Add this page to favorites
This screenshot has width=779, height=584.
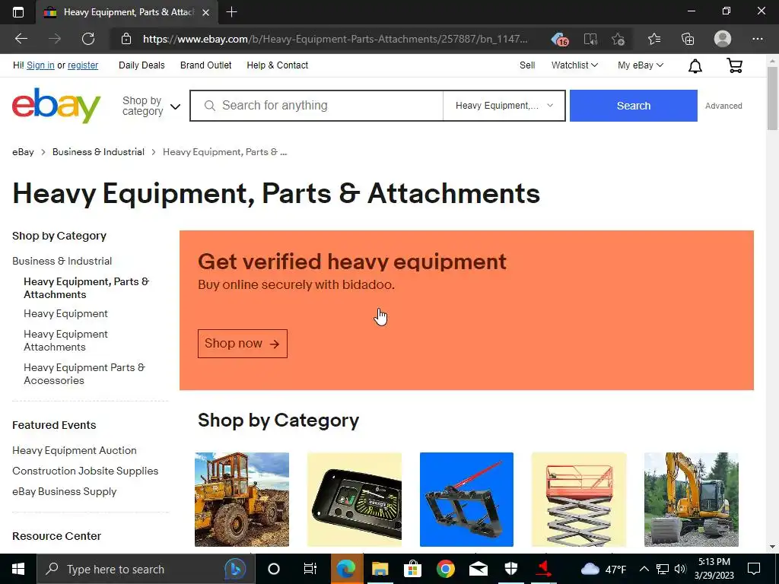(618, 39)
